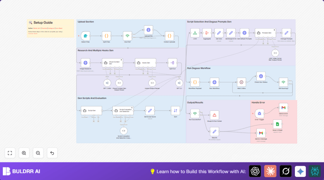
Task: Select the Blueprint Run Failed node
Action: pyautogui.click(x=214, y=115)
